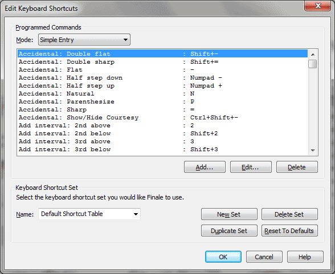Viewport: 335px width, 274px height.
Task: Click Reset To Defaults button
Action: (289, 230)
